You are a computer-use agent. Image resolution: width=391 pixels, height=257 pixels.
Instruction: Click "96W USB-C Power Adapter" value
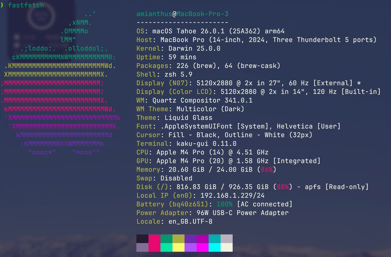tap(242, 213)
